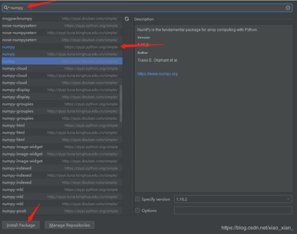Select numpy-groupies from pypi.douban.com
The height and width of the screenshot is (234, 297).
[62, 118]
